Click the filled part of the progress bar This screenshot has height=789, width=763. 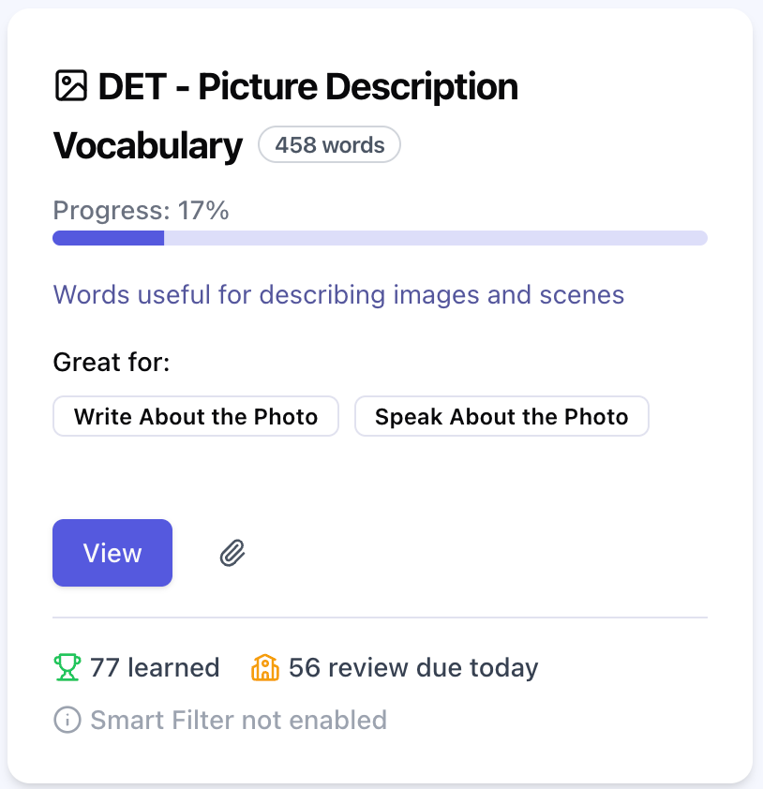pyautogui.click(x=108, y=238)
